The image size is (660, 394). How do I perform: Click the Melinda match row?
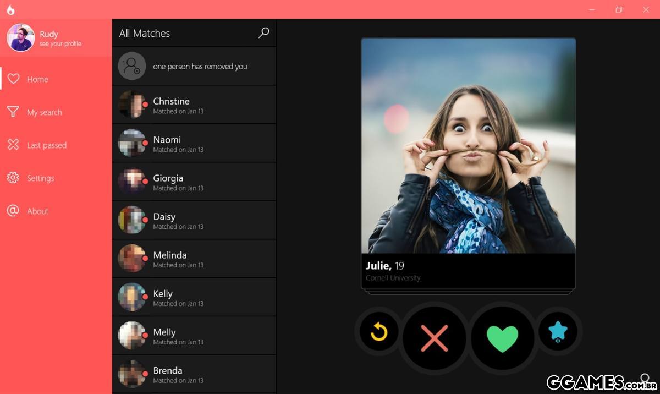coord(194,259)
